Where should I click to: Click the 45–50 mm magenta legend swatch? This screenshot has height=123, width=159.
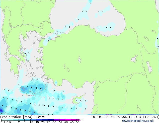[74, 120]
